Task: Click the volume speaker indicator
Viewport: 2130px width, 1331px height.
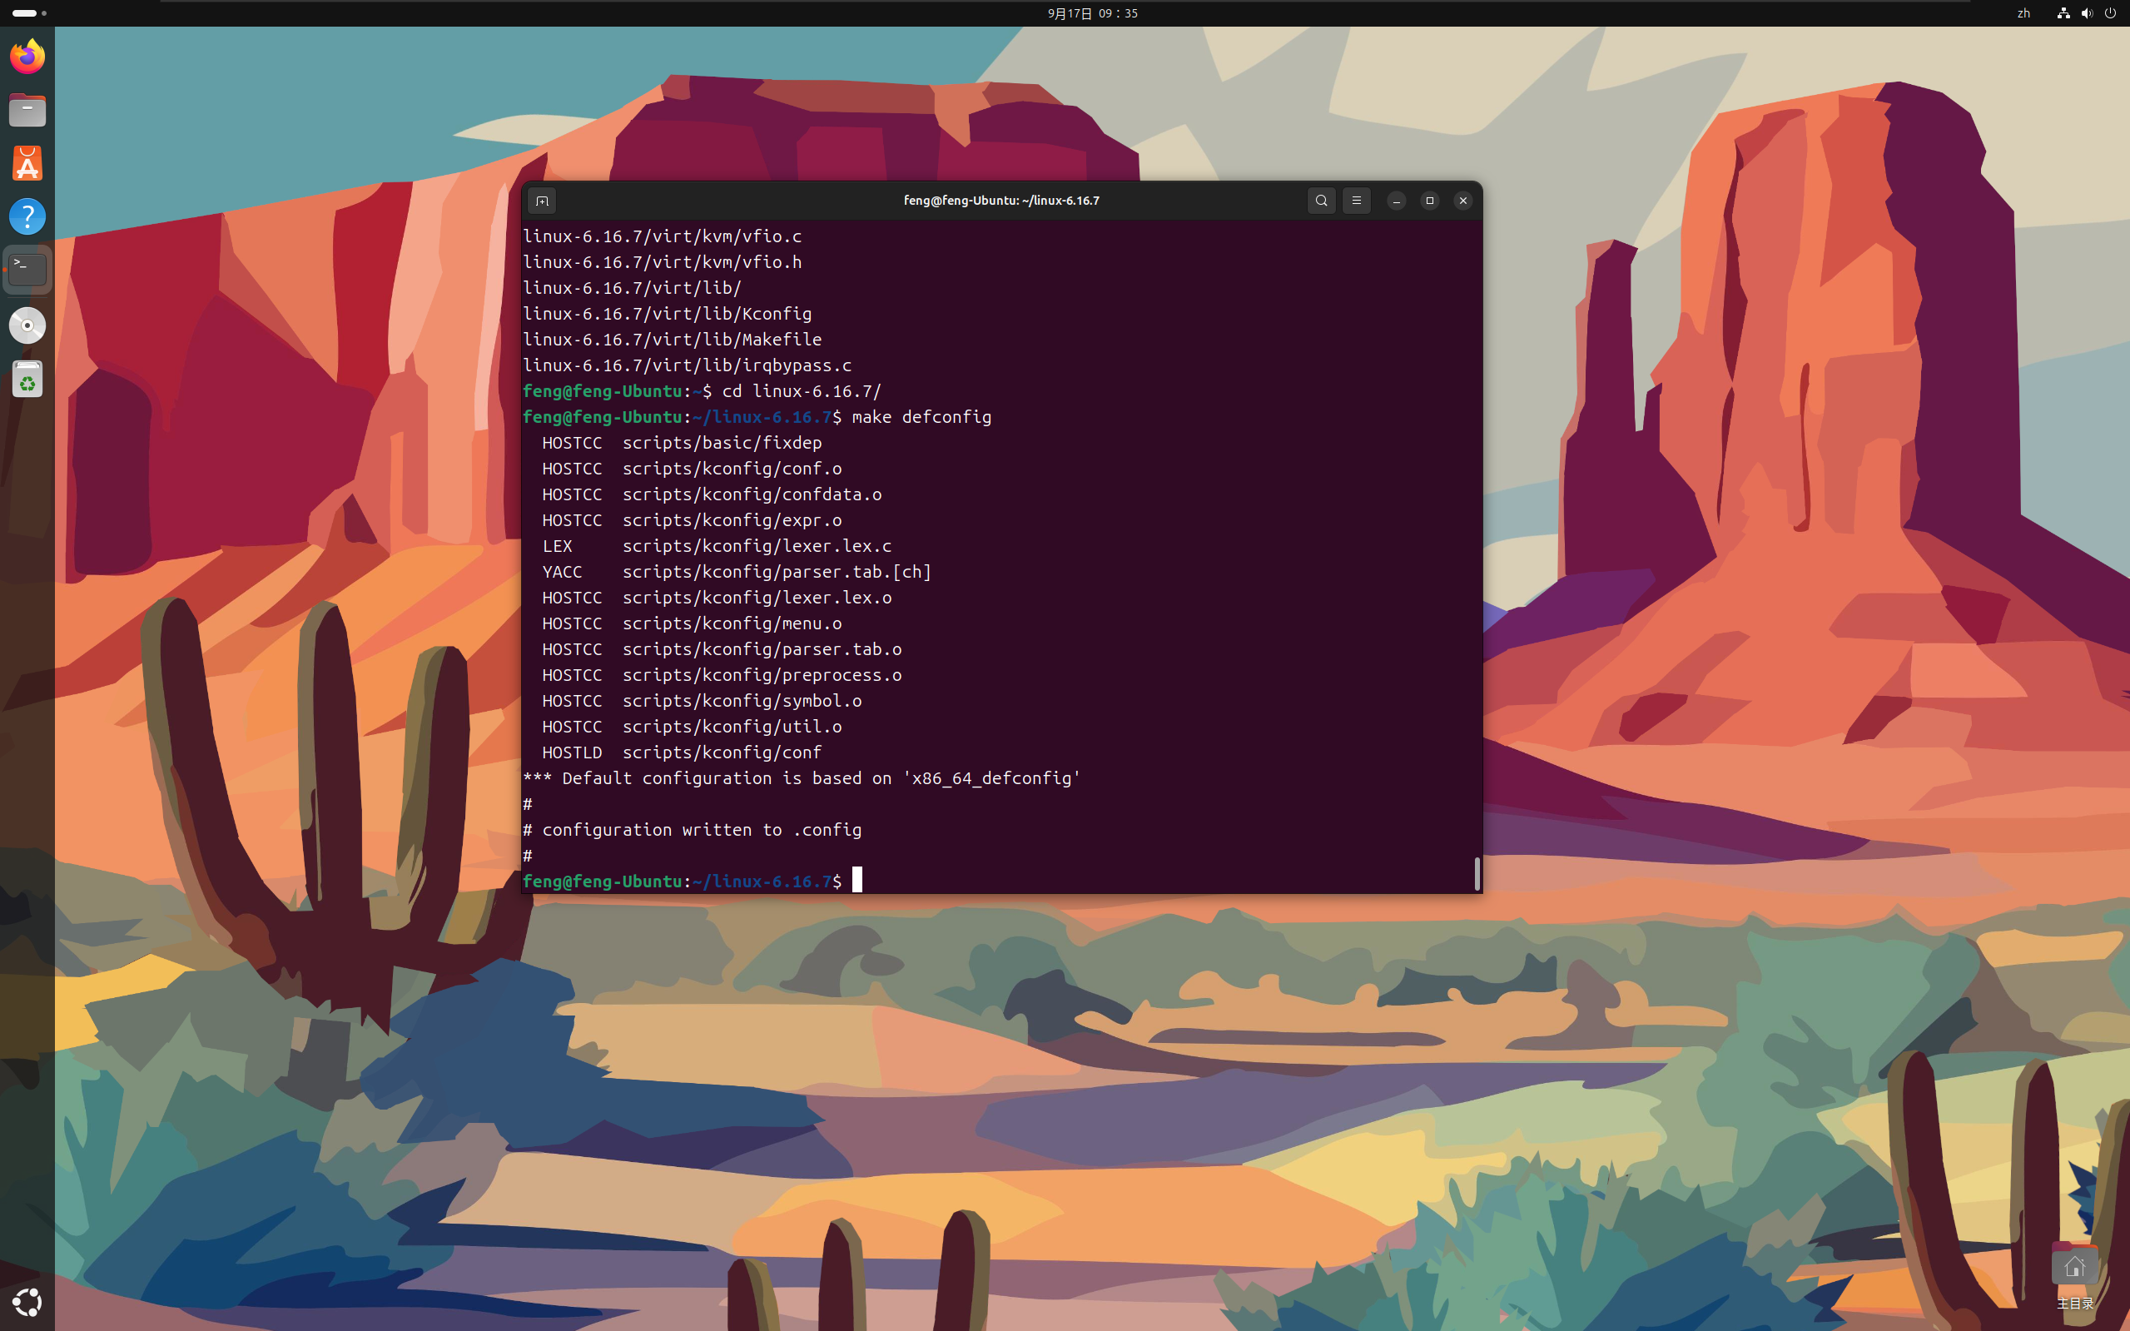Action: [2087, 13]
